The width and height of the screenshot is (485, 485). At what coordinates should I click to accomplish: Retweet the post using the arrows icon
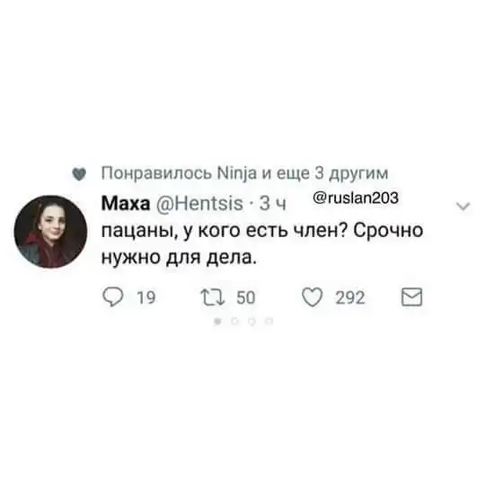click(x=213, y=297)
